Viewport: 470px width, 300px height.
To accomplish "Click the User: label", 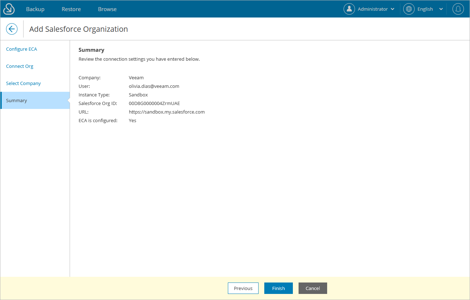I will [x=84, y=86].
